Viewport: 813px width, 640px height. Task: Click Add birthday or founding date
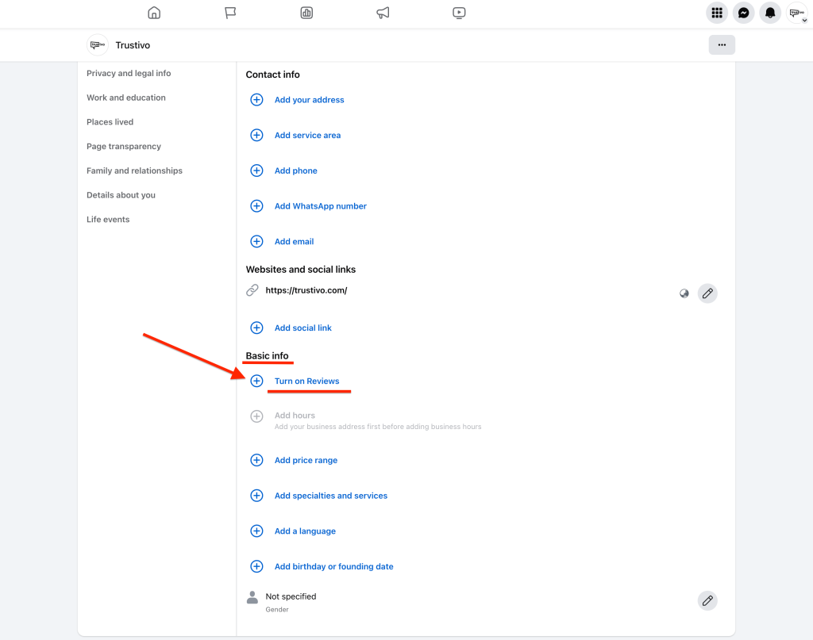(x=333, y=567)
